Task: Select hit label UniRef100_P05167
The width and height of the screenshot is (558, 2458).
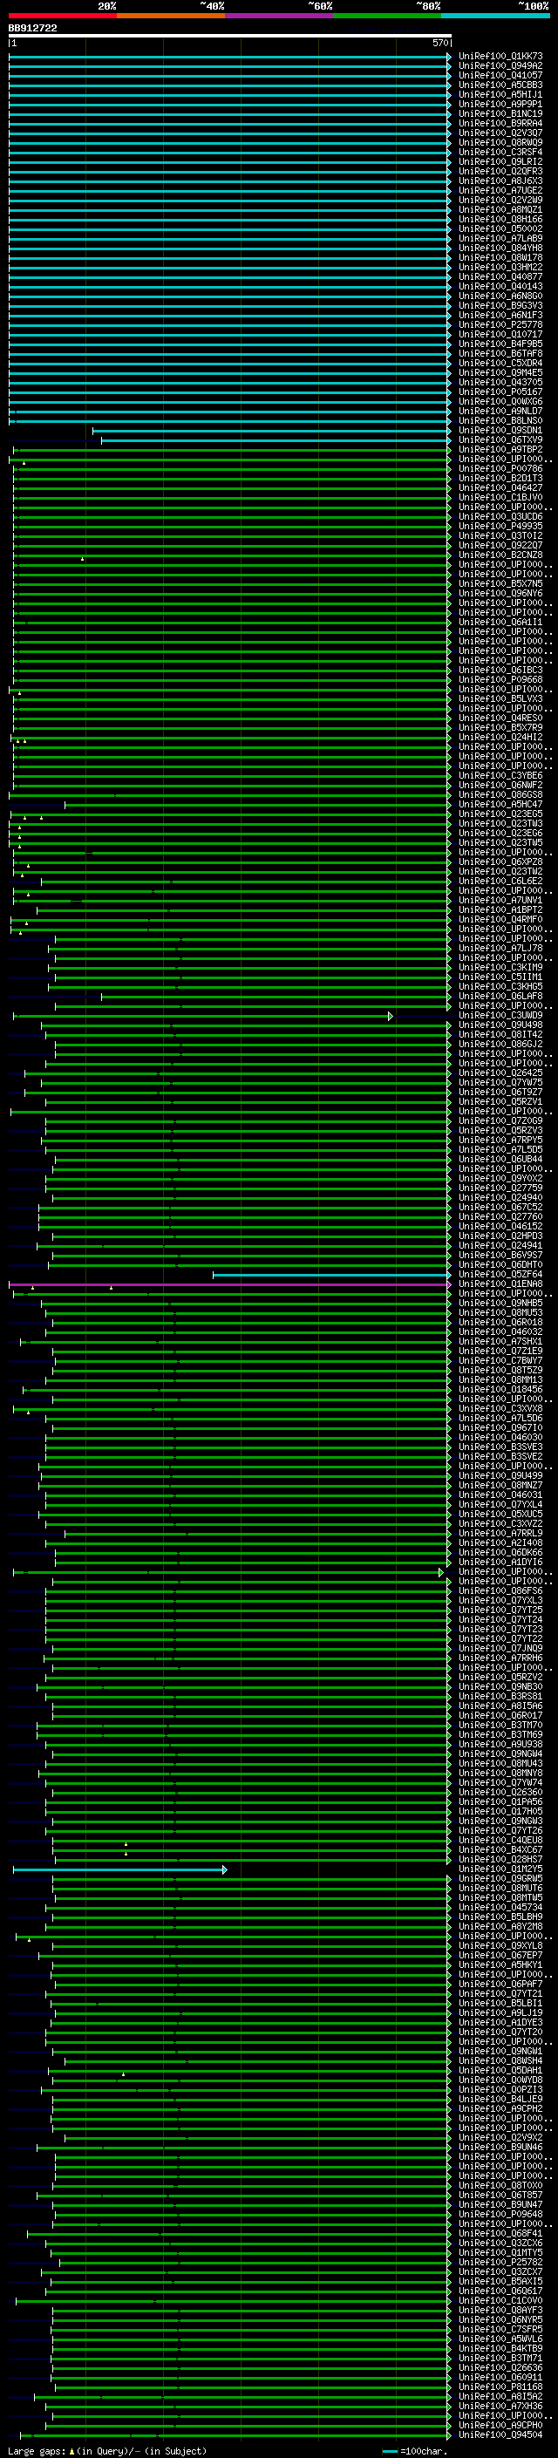Action: [x=500, y=392]
